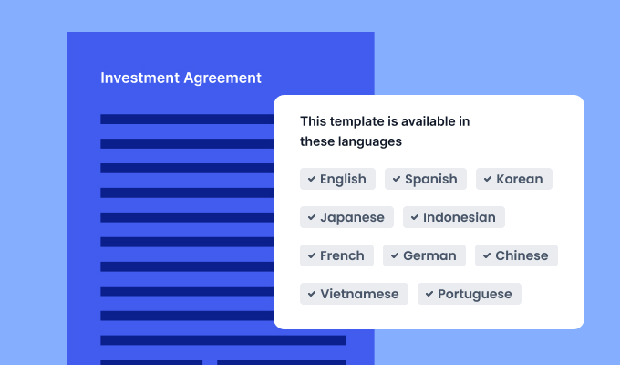Click the checkmark icon beside Japanese
Image resolution: width=620 pixels, height=365 pixels.
click(312, 217)
